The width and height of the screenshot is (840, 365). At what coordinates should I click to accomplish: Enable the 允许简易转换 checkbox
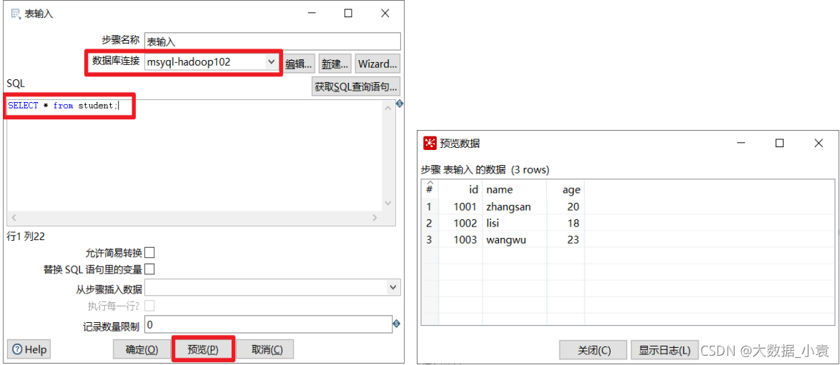pos(150,253)
